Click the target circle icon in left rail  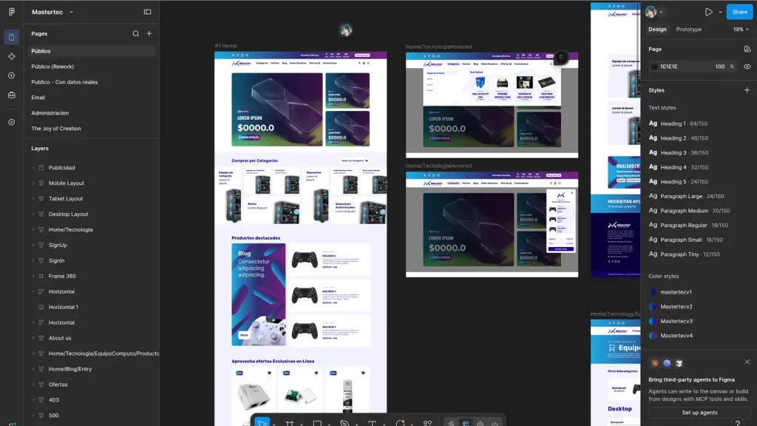(12, 122)
